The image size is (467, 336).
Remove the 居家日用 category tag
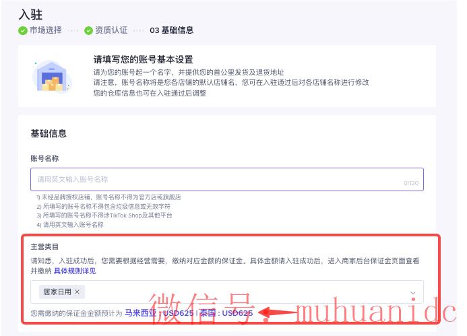point(77,292)
